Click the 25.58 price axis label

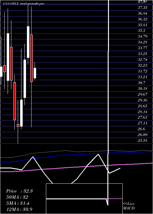tap(142, 140)
